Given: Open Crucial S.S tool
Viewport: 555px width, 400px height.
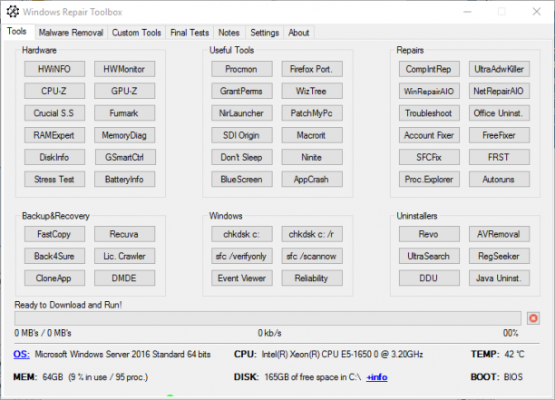Looking at the screenshot, I should coord(54,113).
